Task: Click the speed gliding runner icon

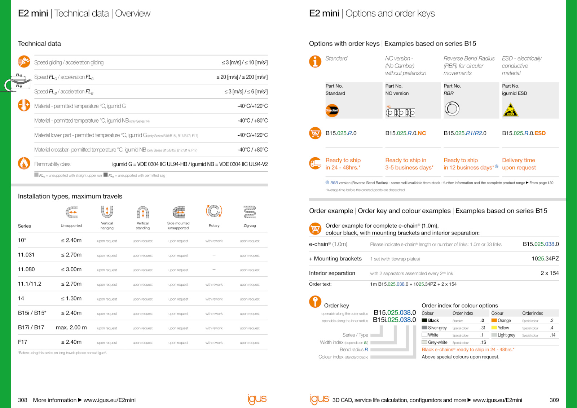Action: tap(24, 62)
